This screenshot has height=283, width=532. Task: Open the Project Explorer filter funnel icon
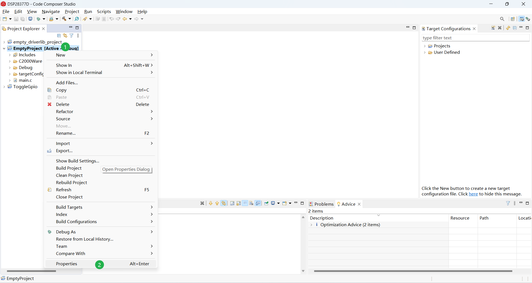tap(72, 35)
